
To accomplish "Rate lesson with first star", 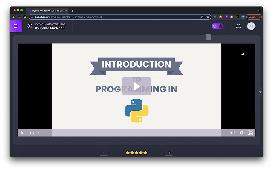I will point(128,153).
